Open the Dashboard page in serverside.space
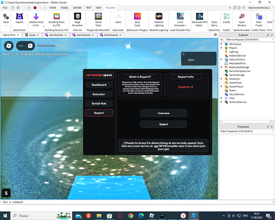Viewport: 275px width, 220px height. pos(99,85)
